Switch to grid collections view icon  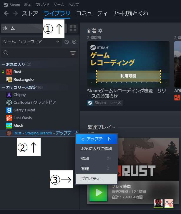tap(73, 28)
